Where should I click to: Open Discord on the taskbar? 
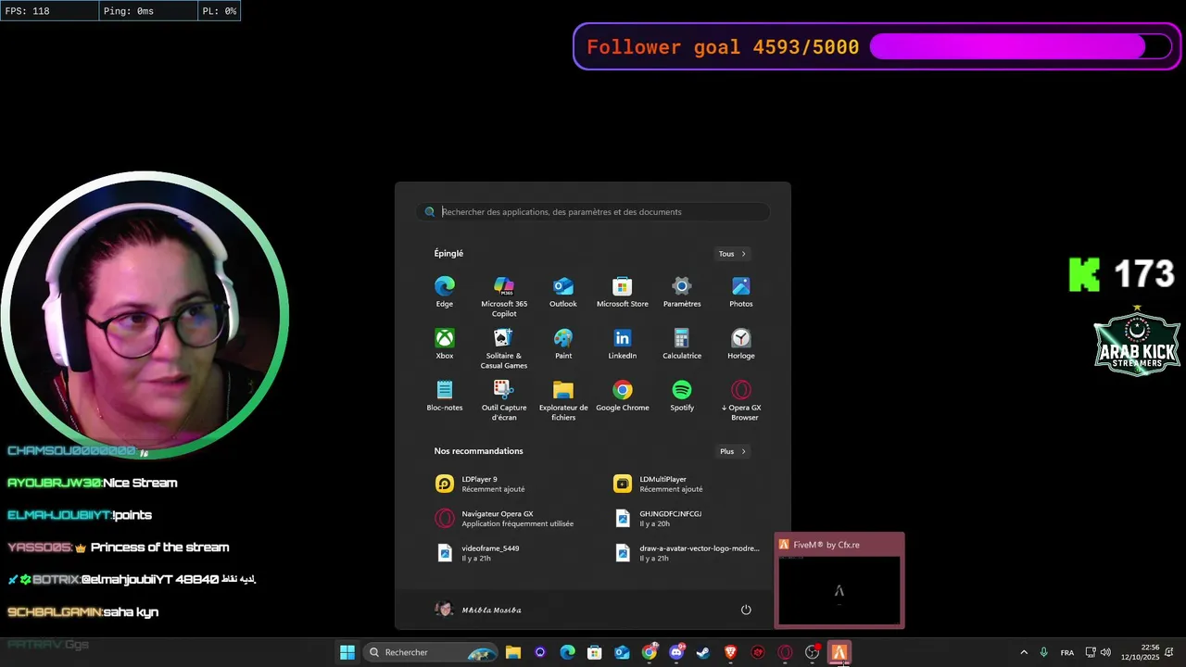676,652
